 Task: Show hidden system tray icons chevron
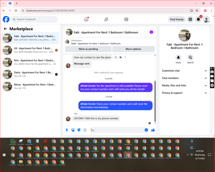[187, 155]
